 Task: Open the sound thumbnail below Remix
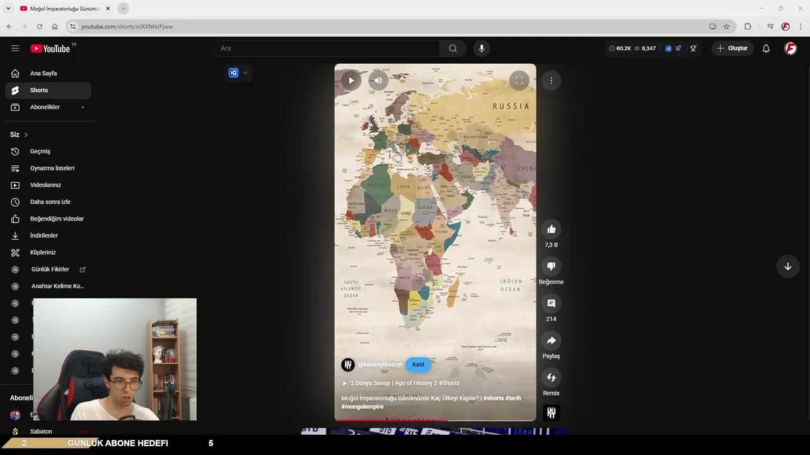[x=551, y=413]
